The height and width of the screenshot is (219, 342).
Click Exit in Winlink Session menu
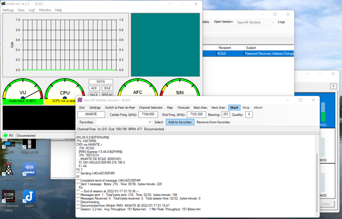[x=82, y=107]
